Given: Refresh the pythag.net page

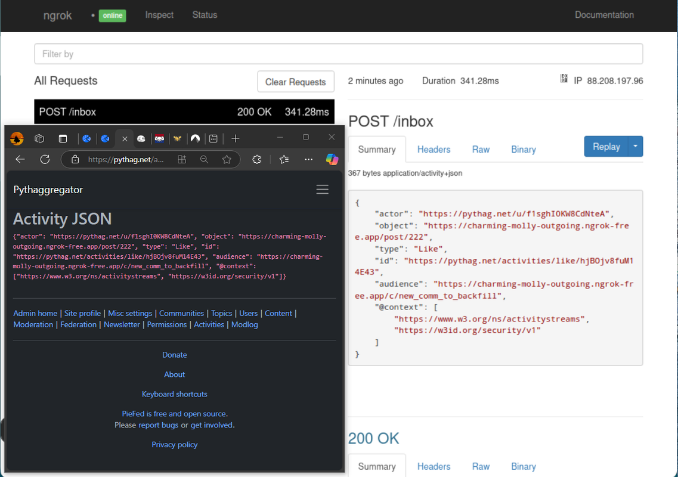Looking at the screenshot, I should point(45,159).
